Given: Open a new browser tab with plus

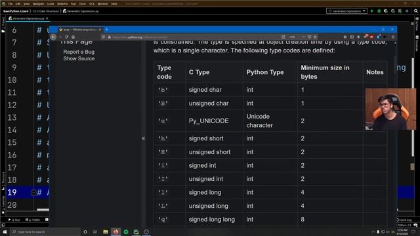Looking at the screenshot, I should point(106,29).
